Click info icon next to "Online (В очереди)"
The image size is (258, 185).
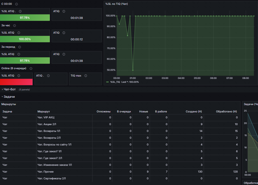(31, 68)
